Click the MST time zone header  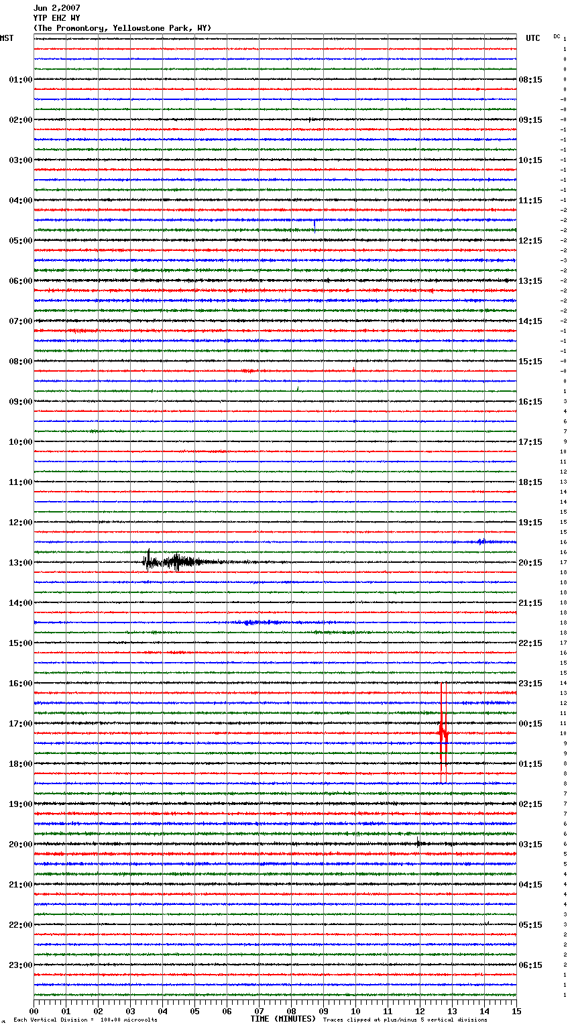tap(7, 38)
